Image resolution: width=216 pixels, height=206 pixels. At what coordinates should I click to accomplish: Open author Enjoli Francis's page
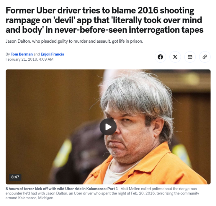point(52,54)
